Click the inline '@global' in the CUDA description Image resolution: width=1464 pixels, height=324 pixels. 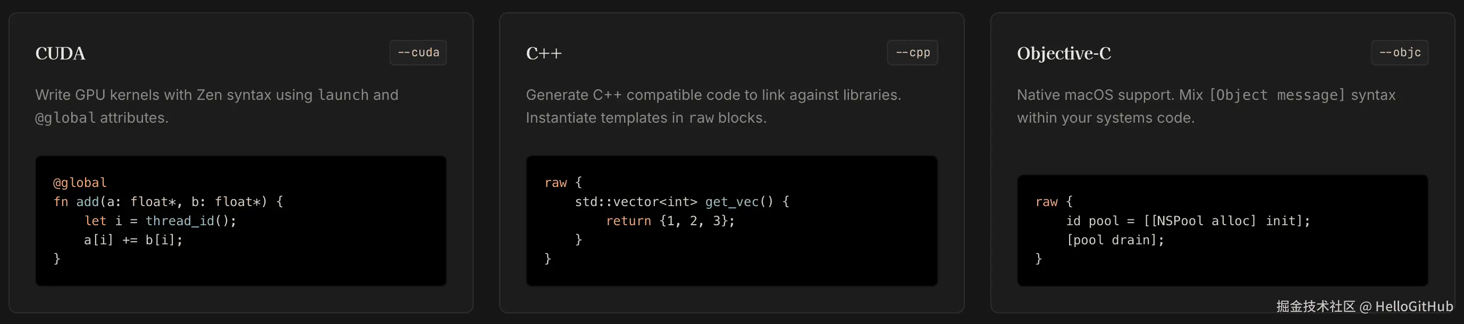65,118
